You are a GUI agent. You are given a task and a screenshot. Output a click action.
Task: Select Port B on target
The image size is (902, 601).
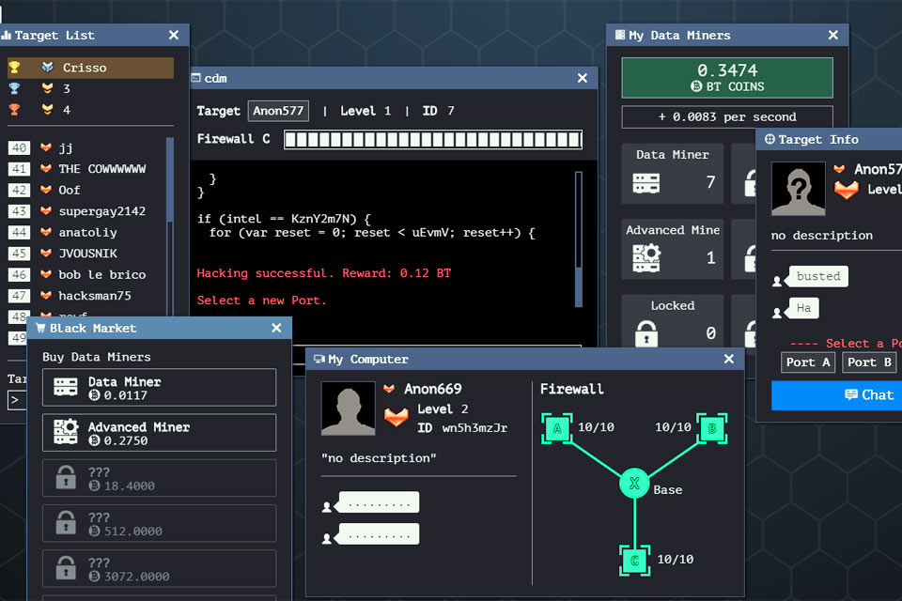[x=868, y=362]
